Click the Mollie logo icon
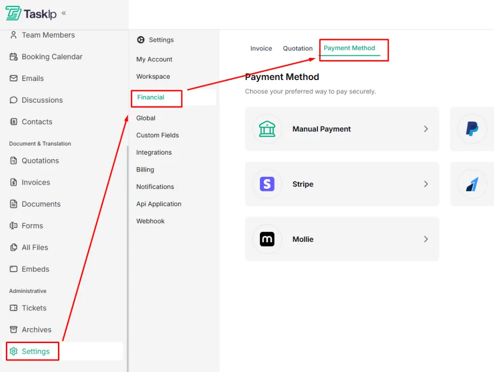494x372 pixels. (x=267, y=239)
